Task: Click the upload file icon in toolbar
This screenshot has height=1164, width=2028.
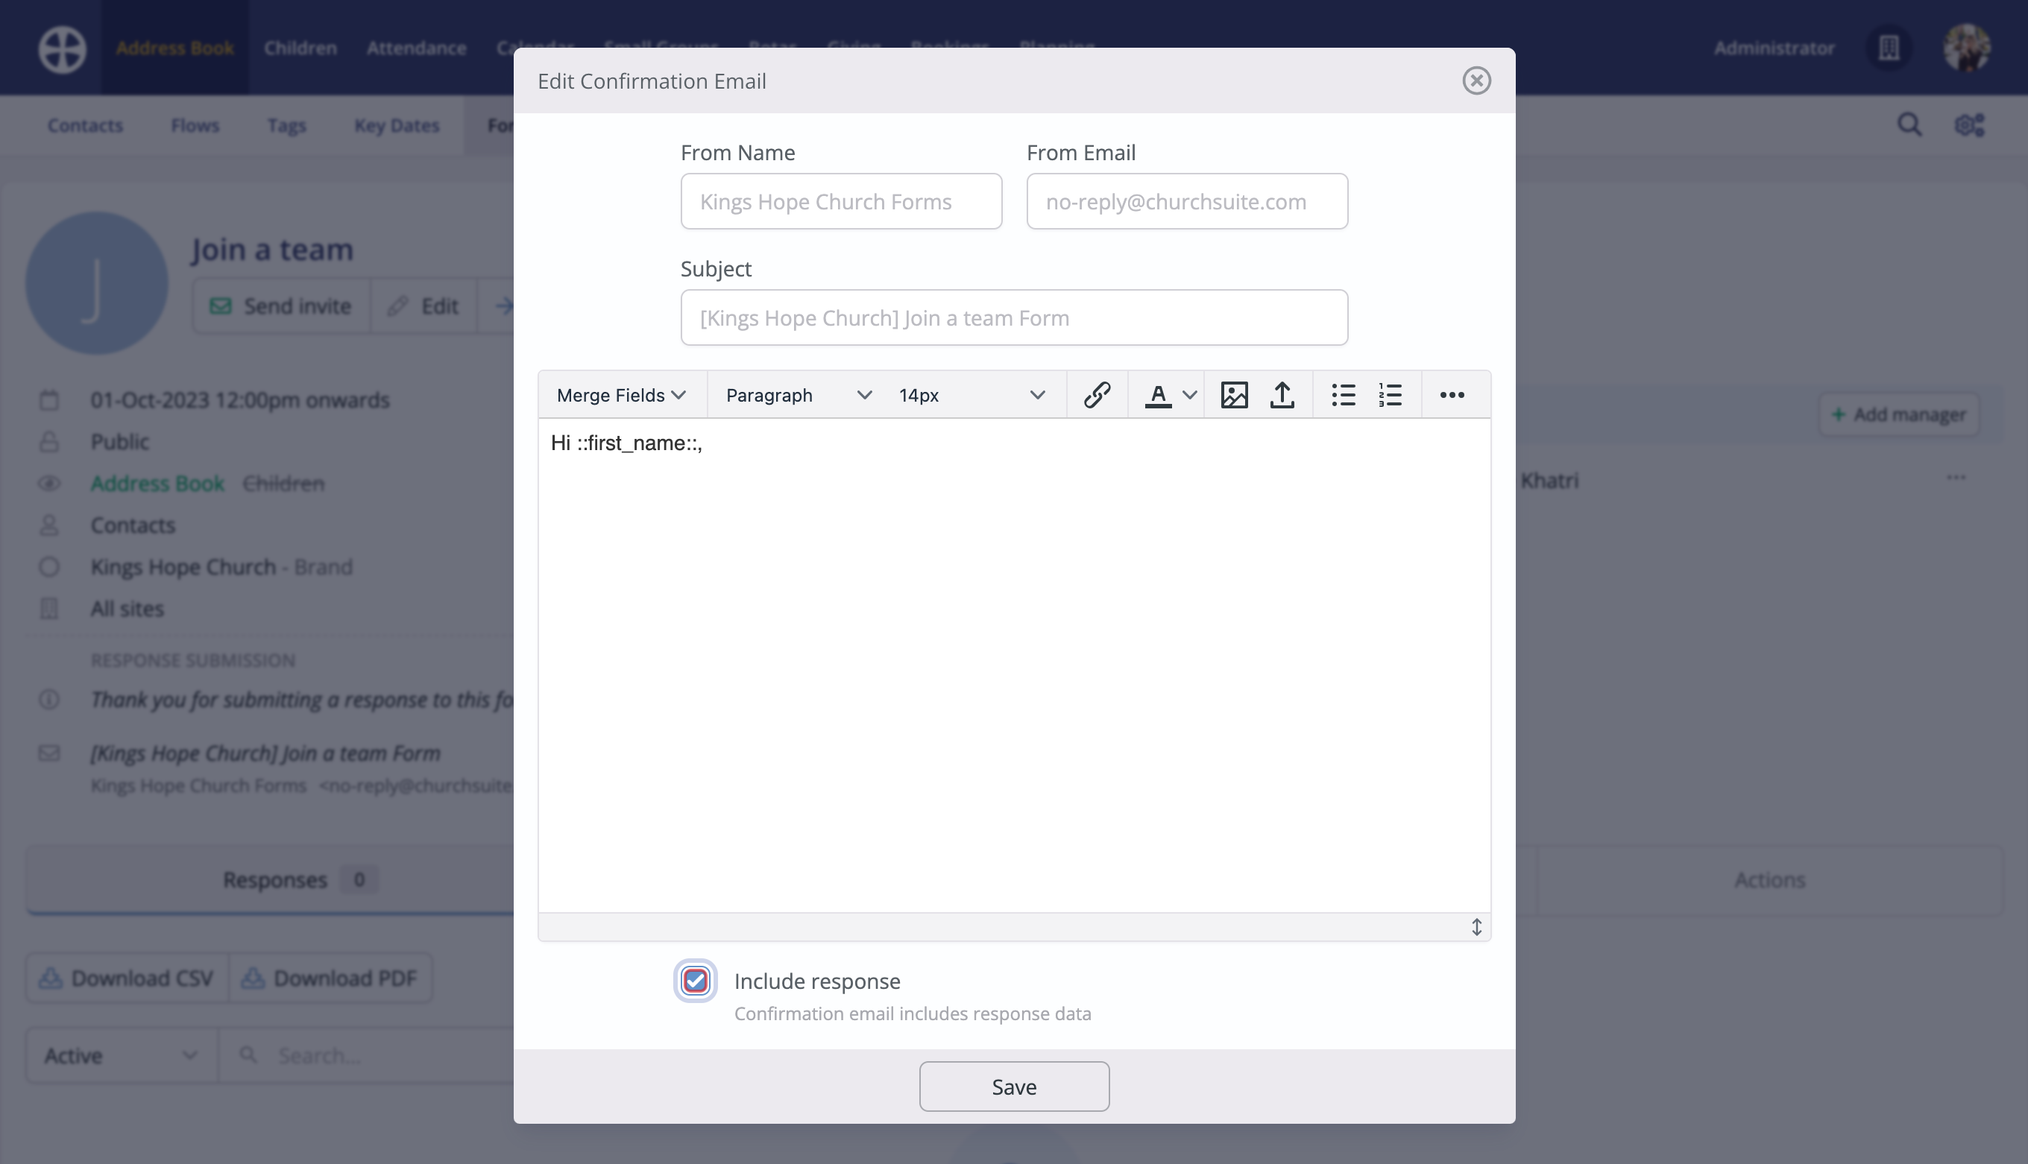Action: (x=1282, y=395)
